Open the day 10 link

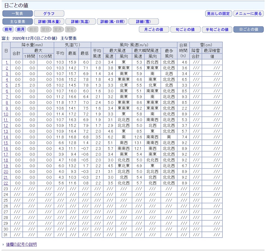point(6,114)
